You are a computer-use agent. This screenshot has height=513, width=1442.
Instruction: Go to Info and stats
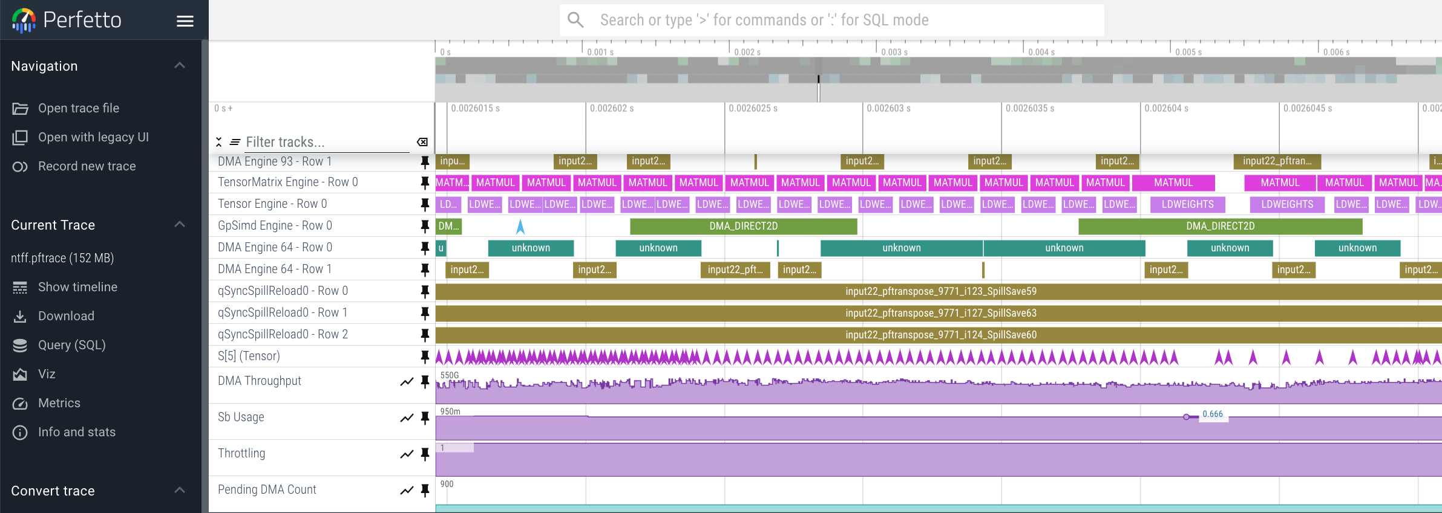[76, 432]
